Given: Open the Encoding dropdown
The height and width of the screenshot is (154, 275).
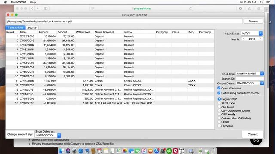Looking at the screenshot, I should (250, 74).
